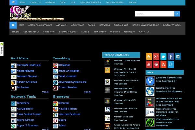Open the Cisco Packet Tracer link

click(29, 114)
